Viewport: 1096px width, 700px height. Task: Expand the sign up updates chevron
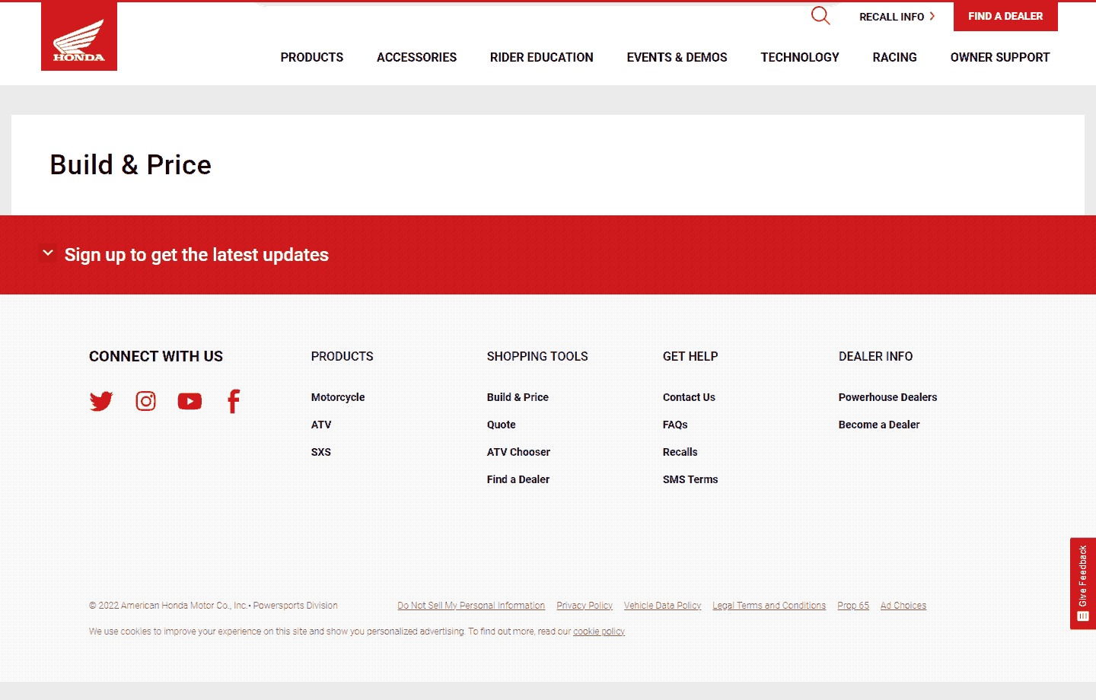pyautogui.click(x=48, y=253)
